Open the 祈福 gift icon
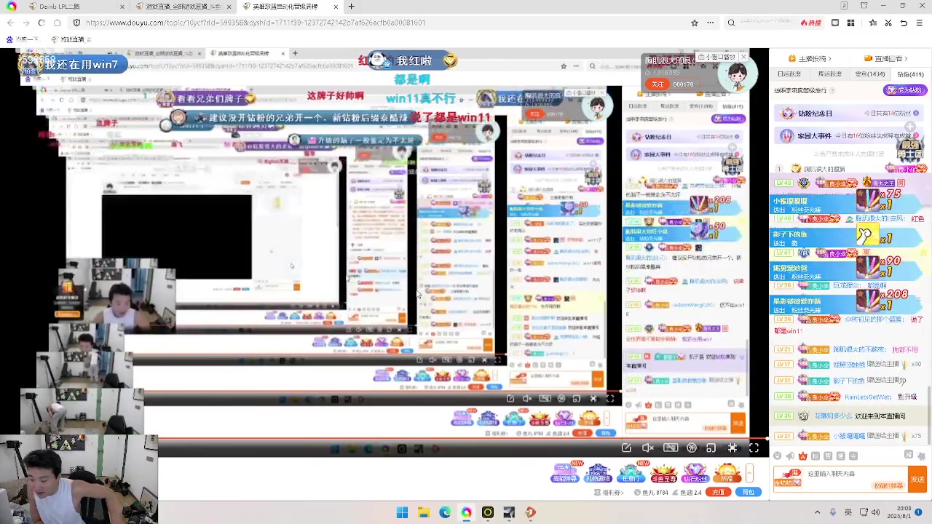932x524 pixels. 727,474
